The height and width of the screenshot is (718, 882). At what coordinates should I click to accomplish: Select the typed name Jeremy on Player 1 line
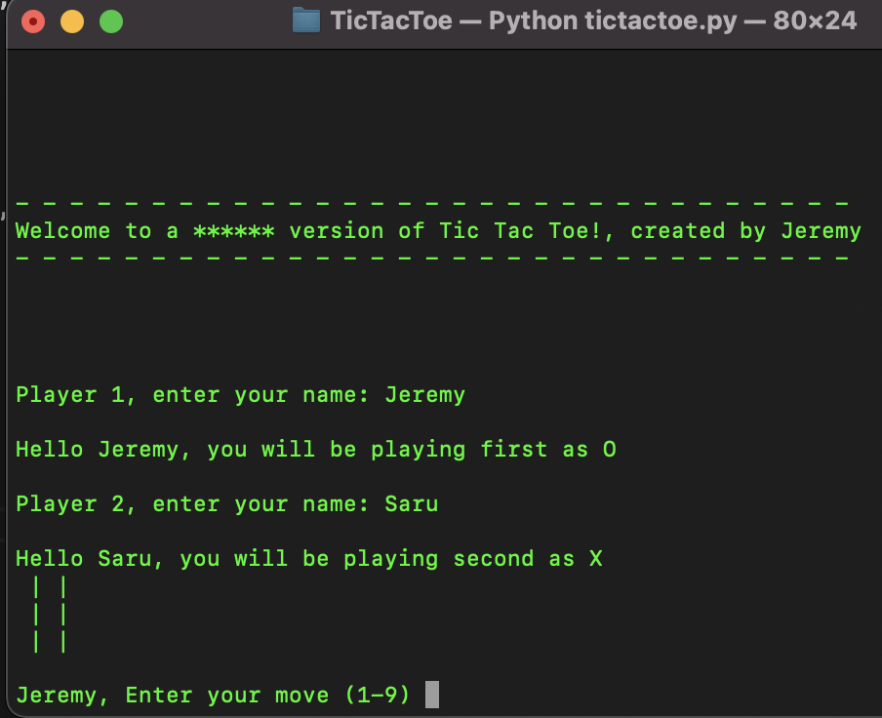coord(424,394)
